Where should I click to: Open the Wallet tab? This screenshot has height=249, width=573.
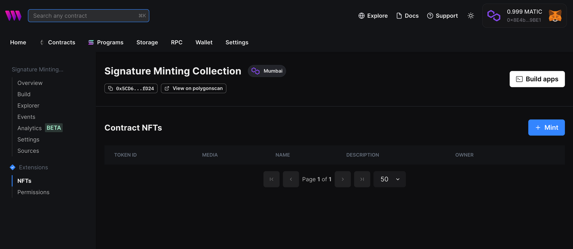pyautogui.click(x=204, y=42)
